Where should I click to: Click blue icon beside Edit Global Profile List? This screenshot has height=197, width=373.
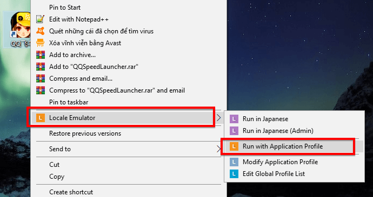[x=234, y=174]
